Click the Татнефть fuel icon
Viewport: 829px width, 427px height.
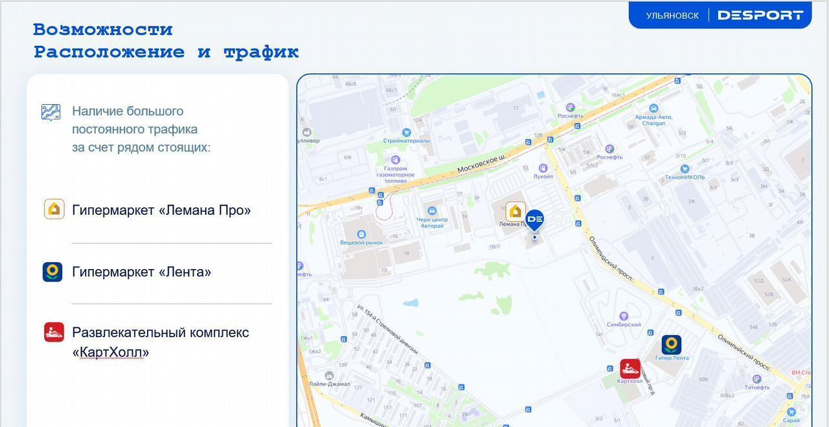[756, 379]
